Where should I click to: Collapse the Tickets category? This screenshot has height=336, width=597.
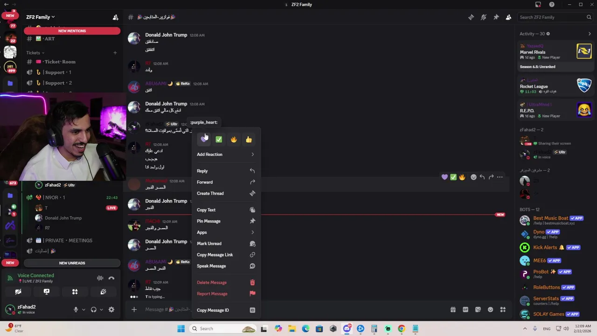(x=35, y=53)
